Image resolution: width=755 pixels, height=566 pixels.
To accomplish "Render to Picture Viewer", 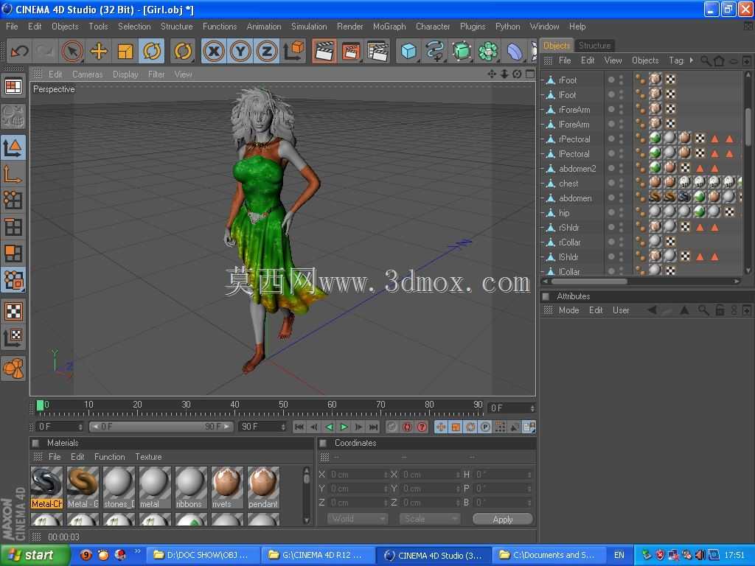I will click(x=351, y=51).
